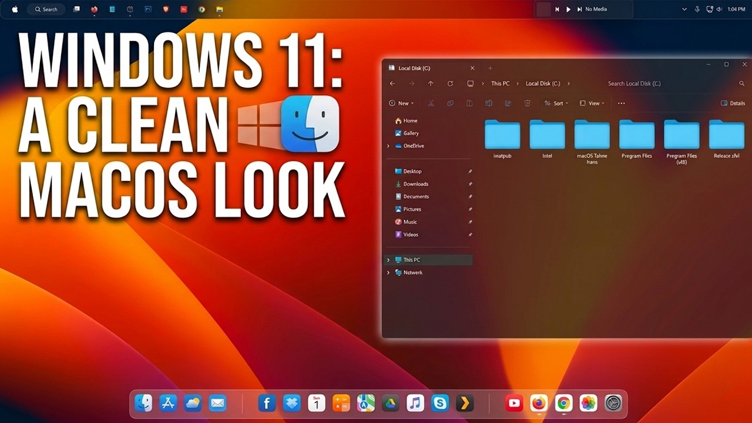The width and height of the screenshot is (752, 423).
Task: Toggle the Details pane
Action: [733, 103]
